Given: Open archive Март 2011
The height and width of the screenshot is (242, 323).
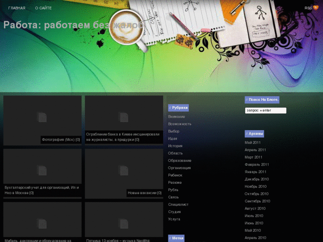Looking at the screenshot, I should click(x=253, y=157).
